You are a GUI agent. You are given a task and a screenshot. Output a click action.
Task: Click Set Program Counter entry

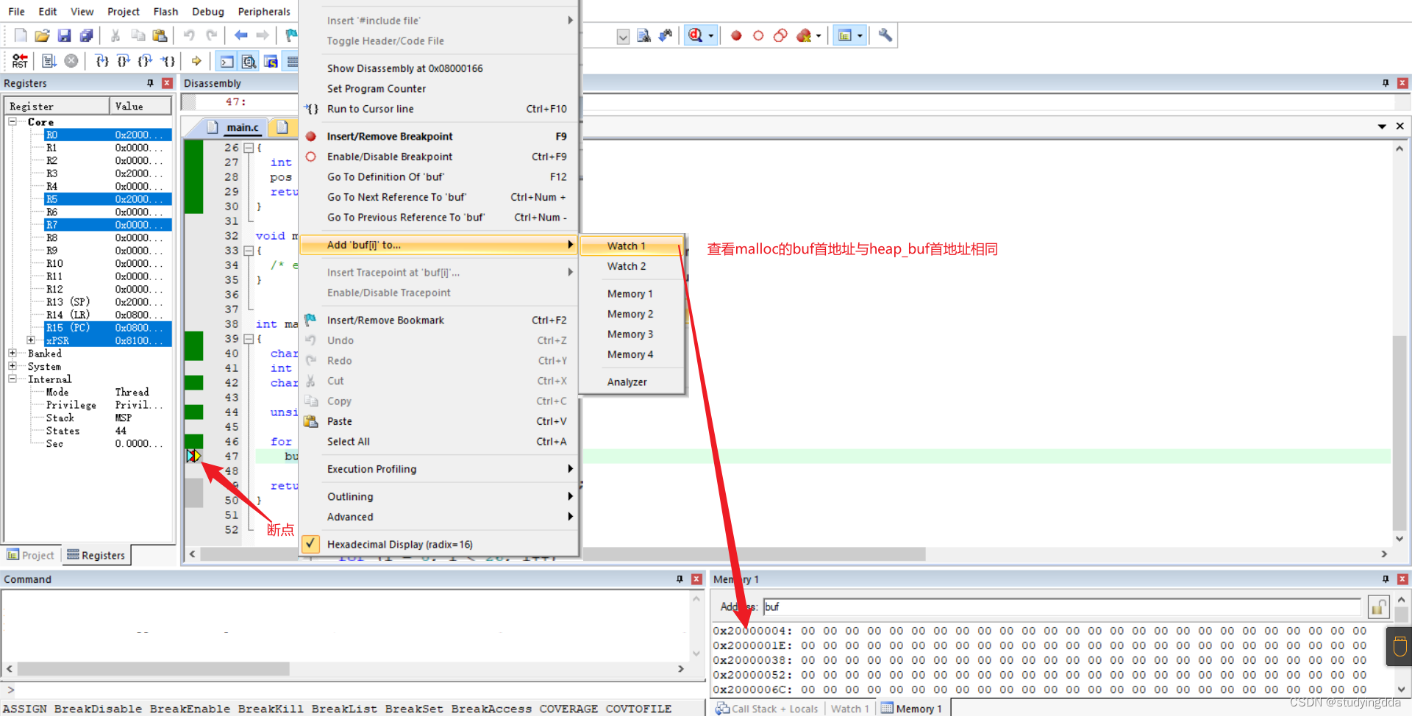[438, 88]
